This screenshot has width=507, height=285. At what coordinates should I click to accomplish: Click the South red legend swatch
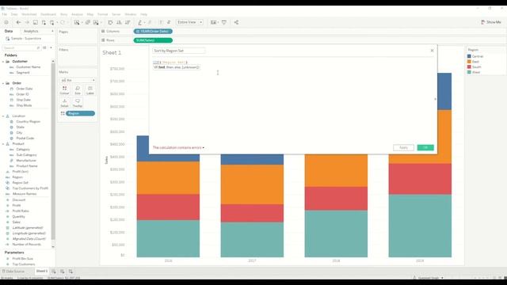click(469, 66)
